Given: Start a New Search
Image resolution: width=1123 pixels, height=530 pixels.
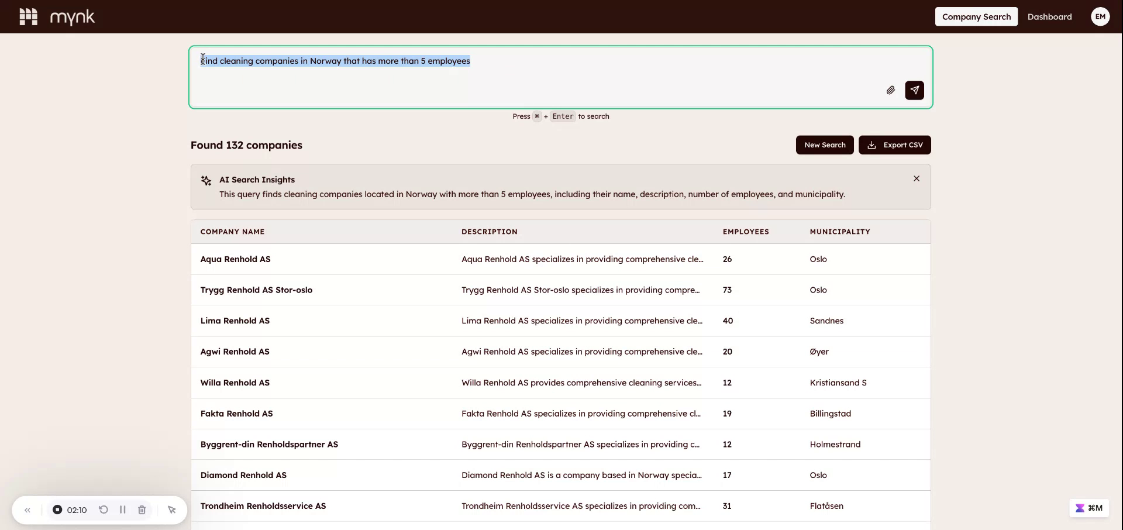Looking at the screenshot, I should (x=824, y=144).
